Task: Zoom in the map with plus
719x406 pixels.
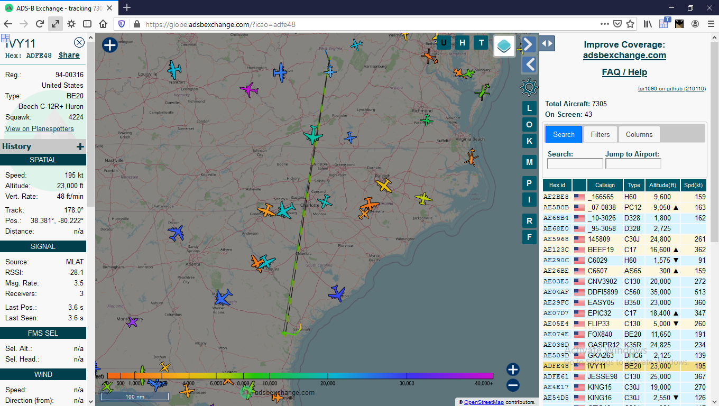Action: 513,370
